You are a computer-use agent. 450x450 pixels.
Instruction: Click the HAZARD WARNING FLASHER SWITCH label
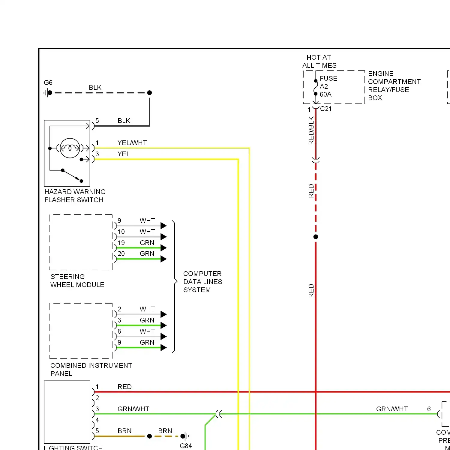75,196
